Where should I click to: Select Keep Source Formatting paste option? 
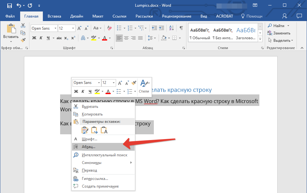[84, 130]
